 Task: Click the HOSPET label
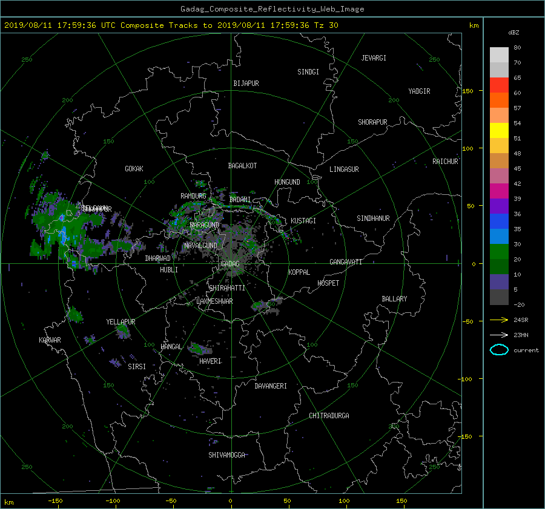click(328, 283)
